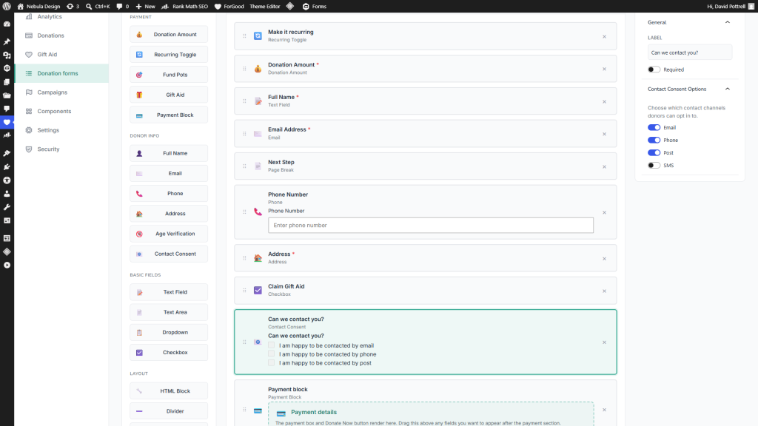Check I am happy to be contacted by email
The height and width of the screenshot is (426, 758).
(x=271, y=345)
